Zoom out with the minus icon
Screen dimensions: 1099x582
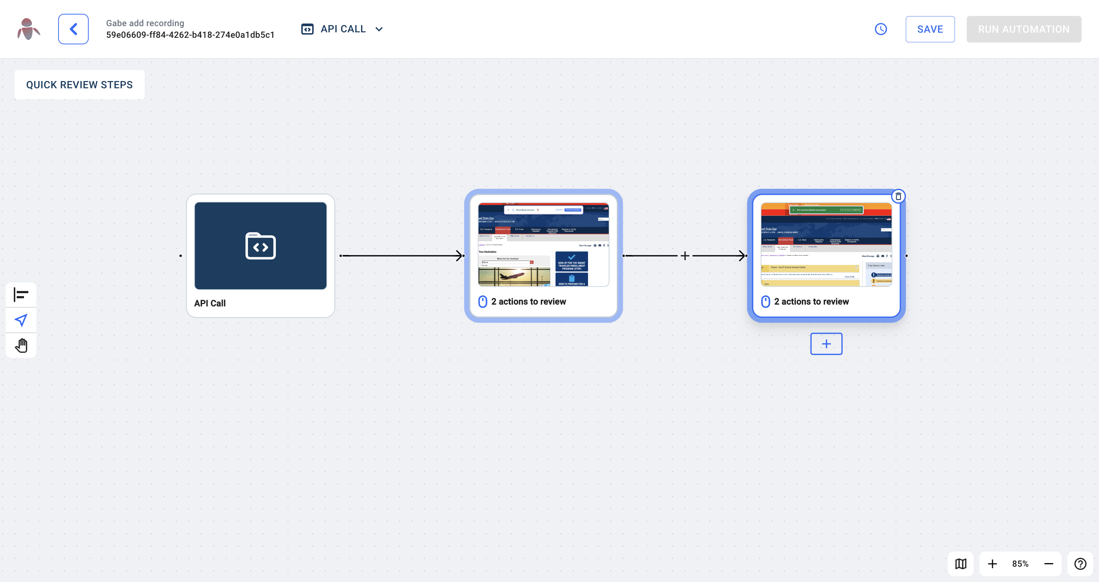pos(1048,564)
